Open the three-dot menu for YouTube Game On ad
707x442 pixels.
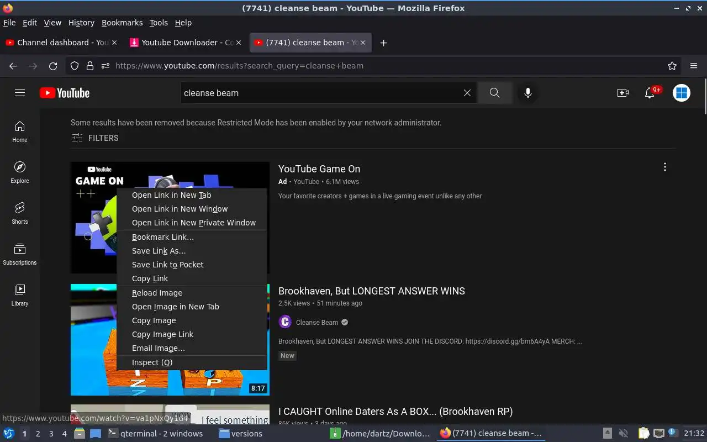(x=665, y=167)
